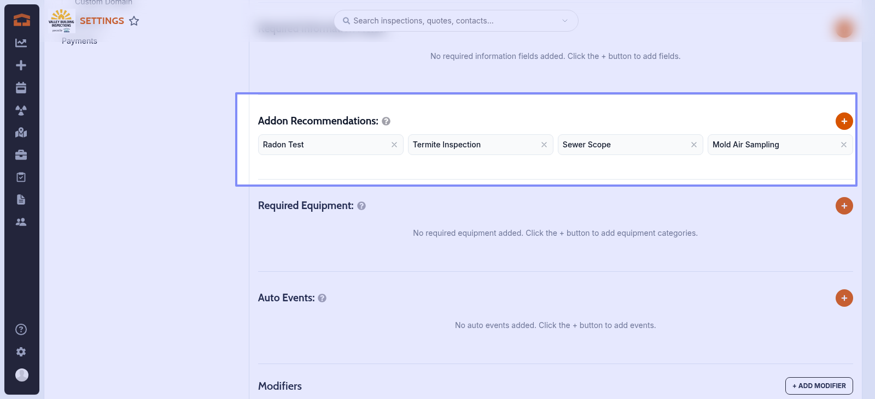Click the Add Modifier button
The width and height of the screenshot is (875, 399).
(819, 386)
